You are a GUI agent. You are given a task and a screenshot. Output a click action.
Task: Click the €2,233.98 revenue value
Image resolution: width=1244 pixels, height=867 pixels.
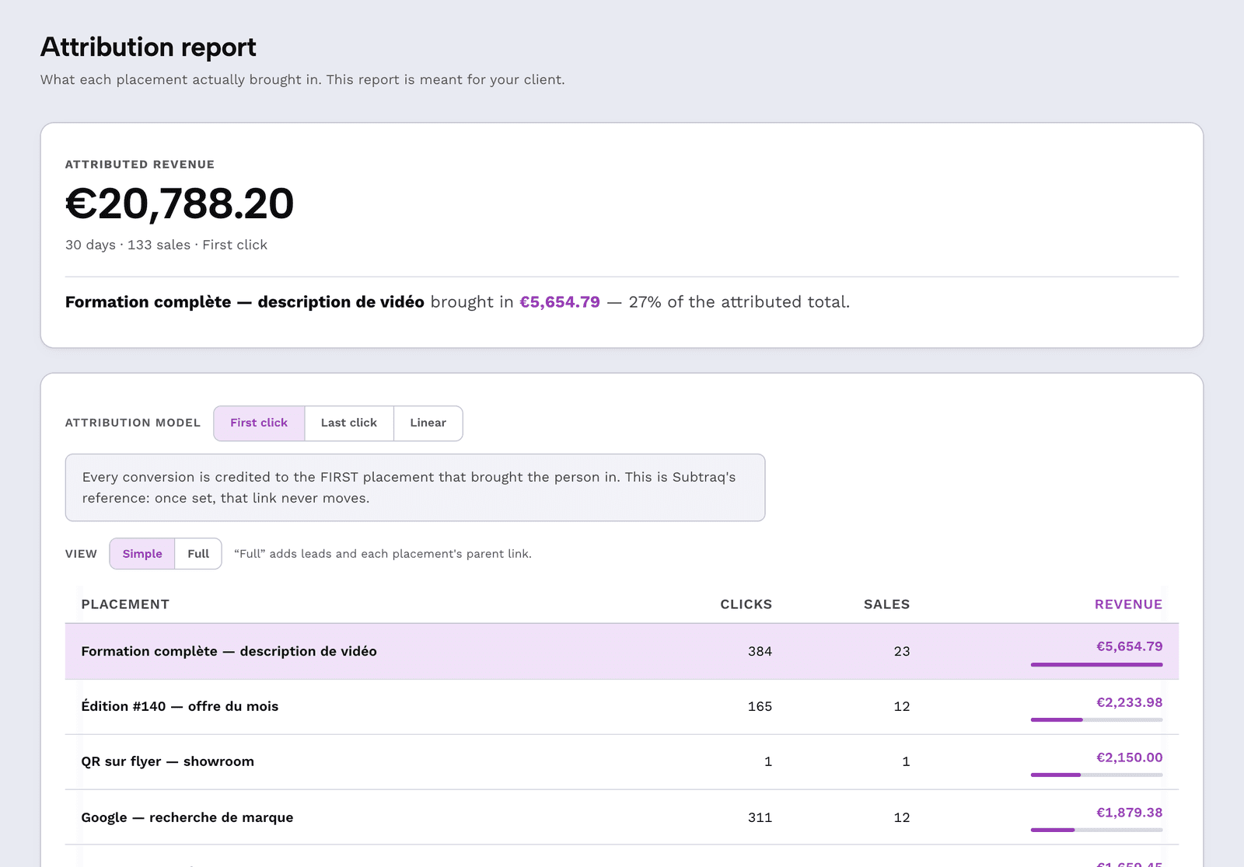tap(1129, 702)
